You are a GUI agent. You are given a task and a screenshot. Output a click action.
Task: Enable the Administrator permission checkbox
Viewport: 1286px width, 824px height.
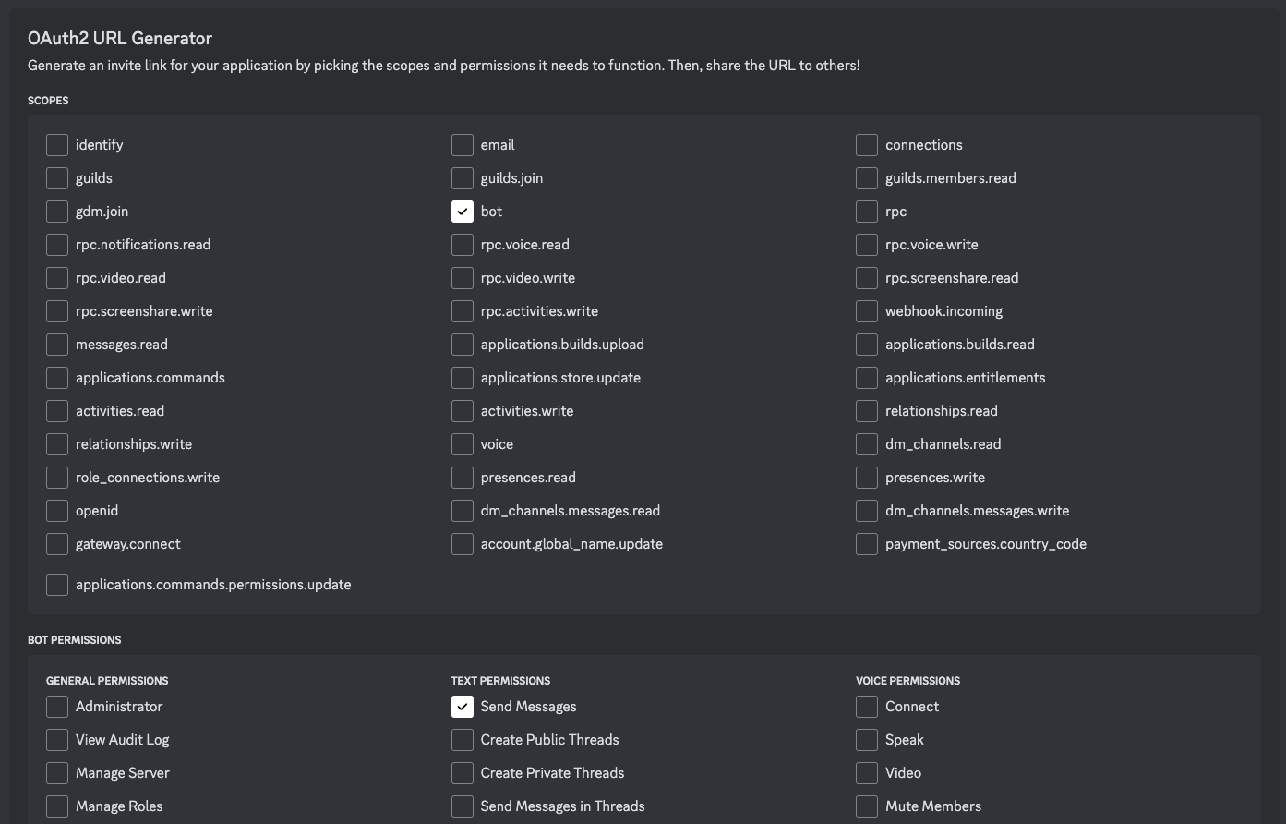coord(57,707)
